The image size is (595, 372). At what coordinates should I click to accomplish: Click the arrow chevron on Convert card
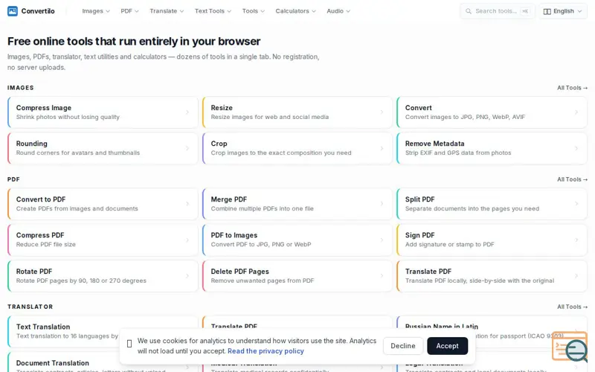click(x=576, y=112)
